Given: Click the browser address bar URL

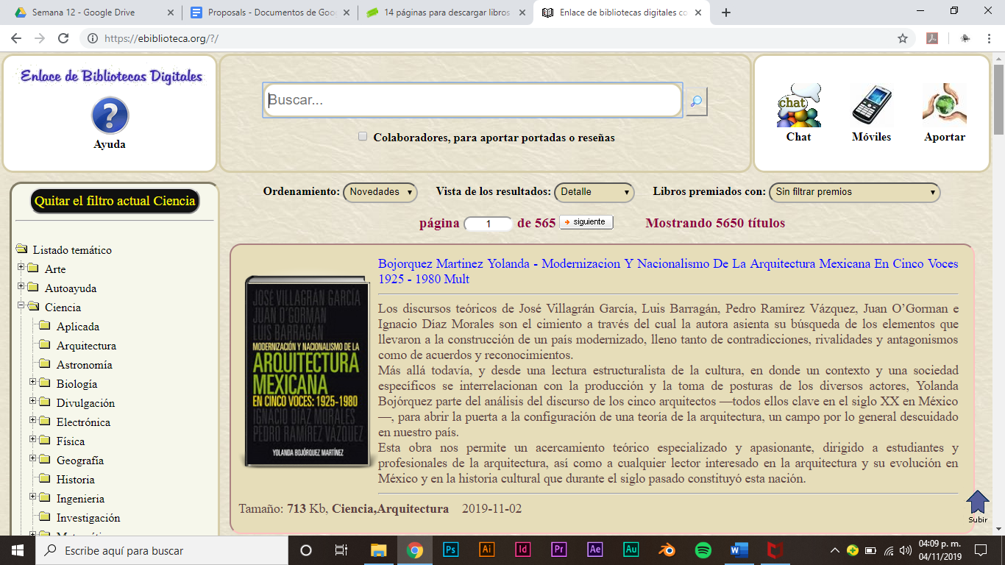Looking at the screenshot, I should point(162,38).
